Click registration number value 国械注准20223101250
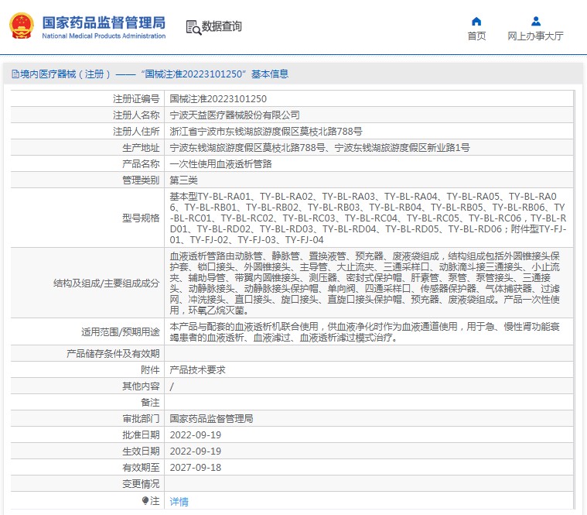Image resolution: width=587 pixels, height=515 pixels. (218, 99)
